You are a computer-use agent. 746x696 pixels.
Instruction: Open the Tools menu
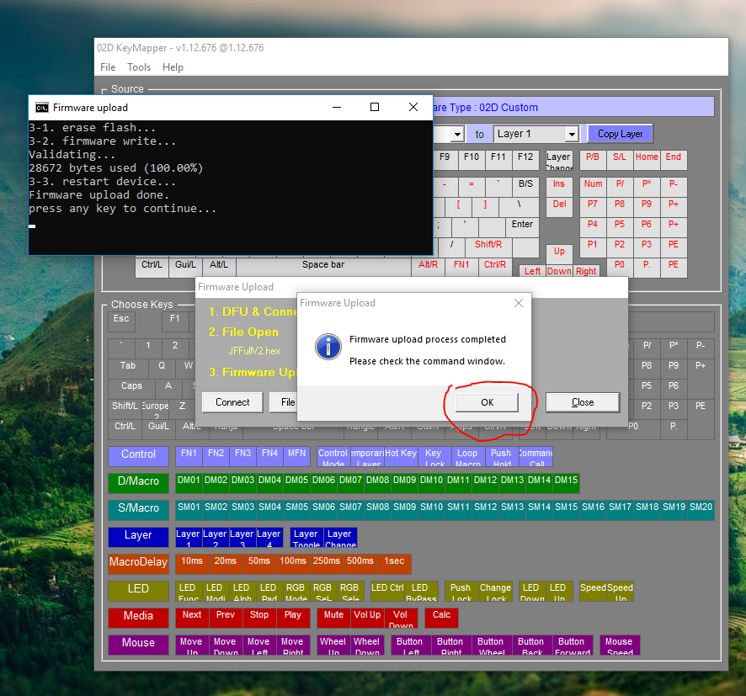(139, 67)
